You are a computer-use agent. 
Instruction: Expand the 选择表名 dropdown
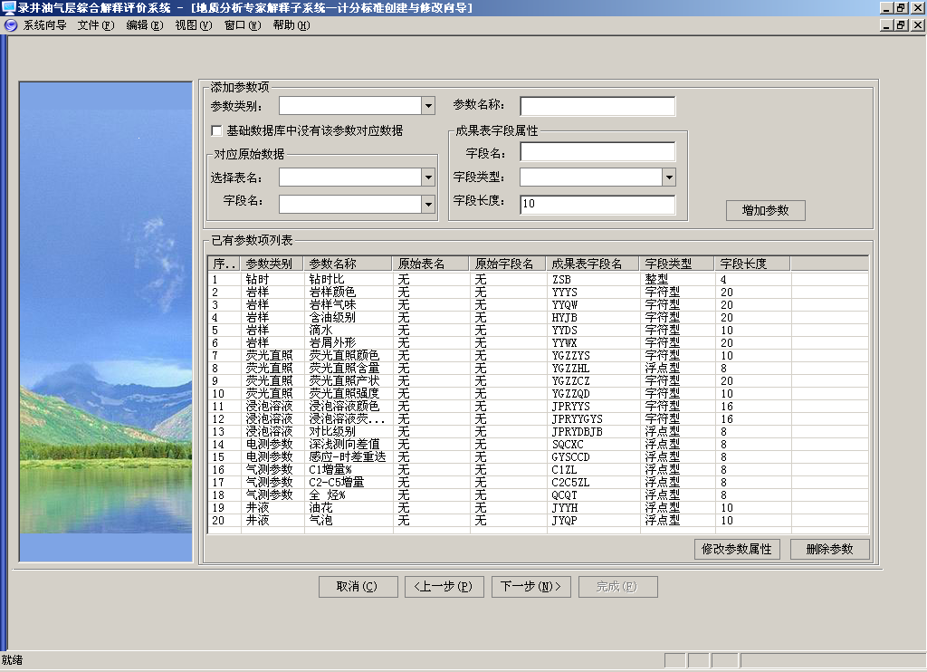tap(426, 177)
